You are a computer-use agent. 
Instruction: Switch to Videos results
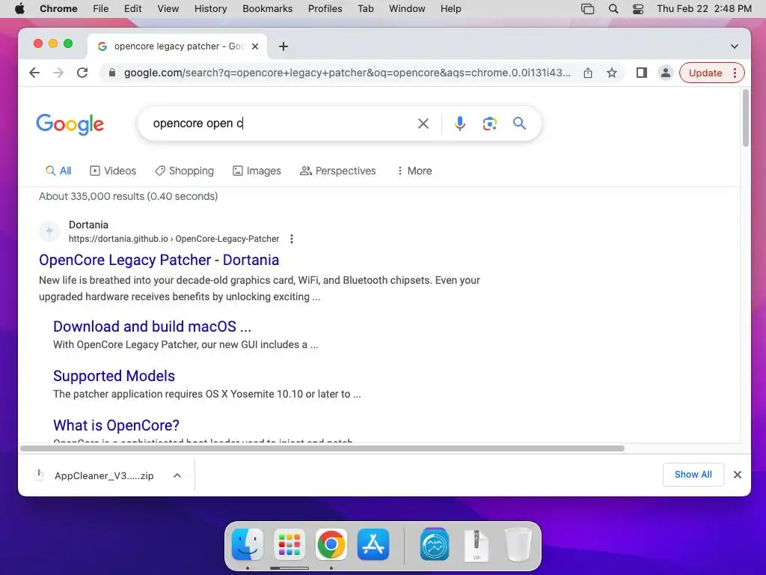point(113,171)
